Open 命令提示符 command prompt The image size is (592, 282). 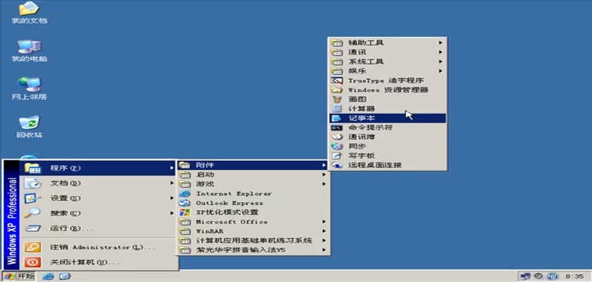[x=388, y=128]
